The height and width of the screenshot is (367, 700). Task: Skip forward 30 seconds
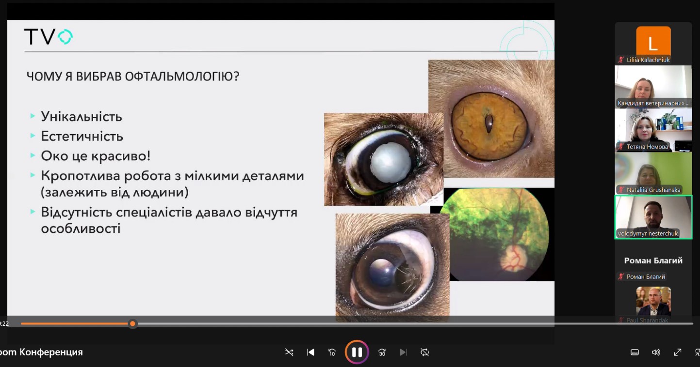382,352
